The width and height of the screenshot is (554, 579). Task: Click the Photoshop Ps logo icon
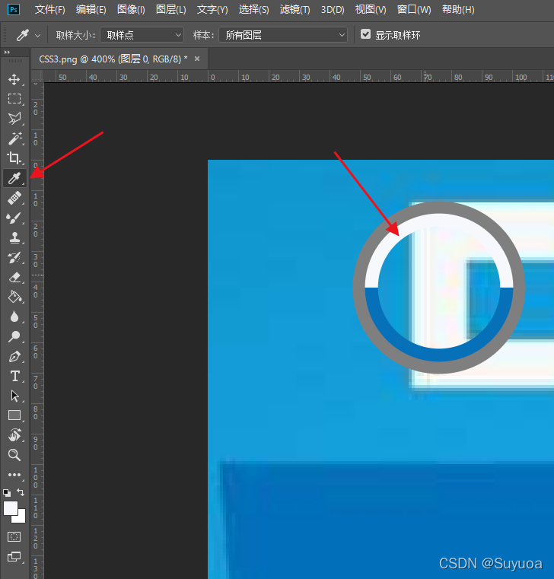pos(14,9)
